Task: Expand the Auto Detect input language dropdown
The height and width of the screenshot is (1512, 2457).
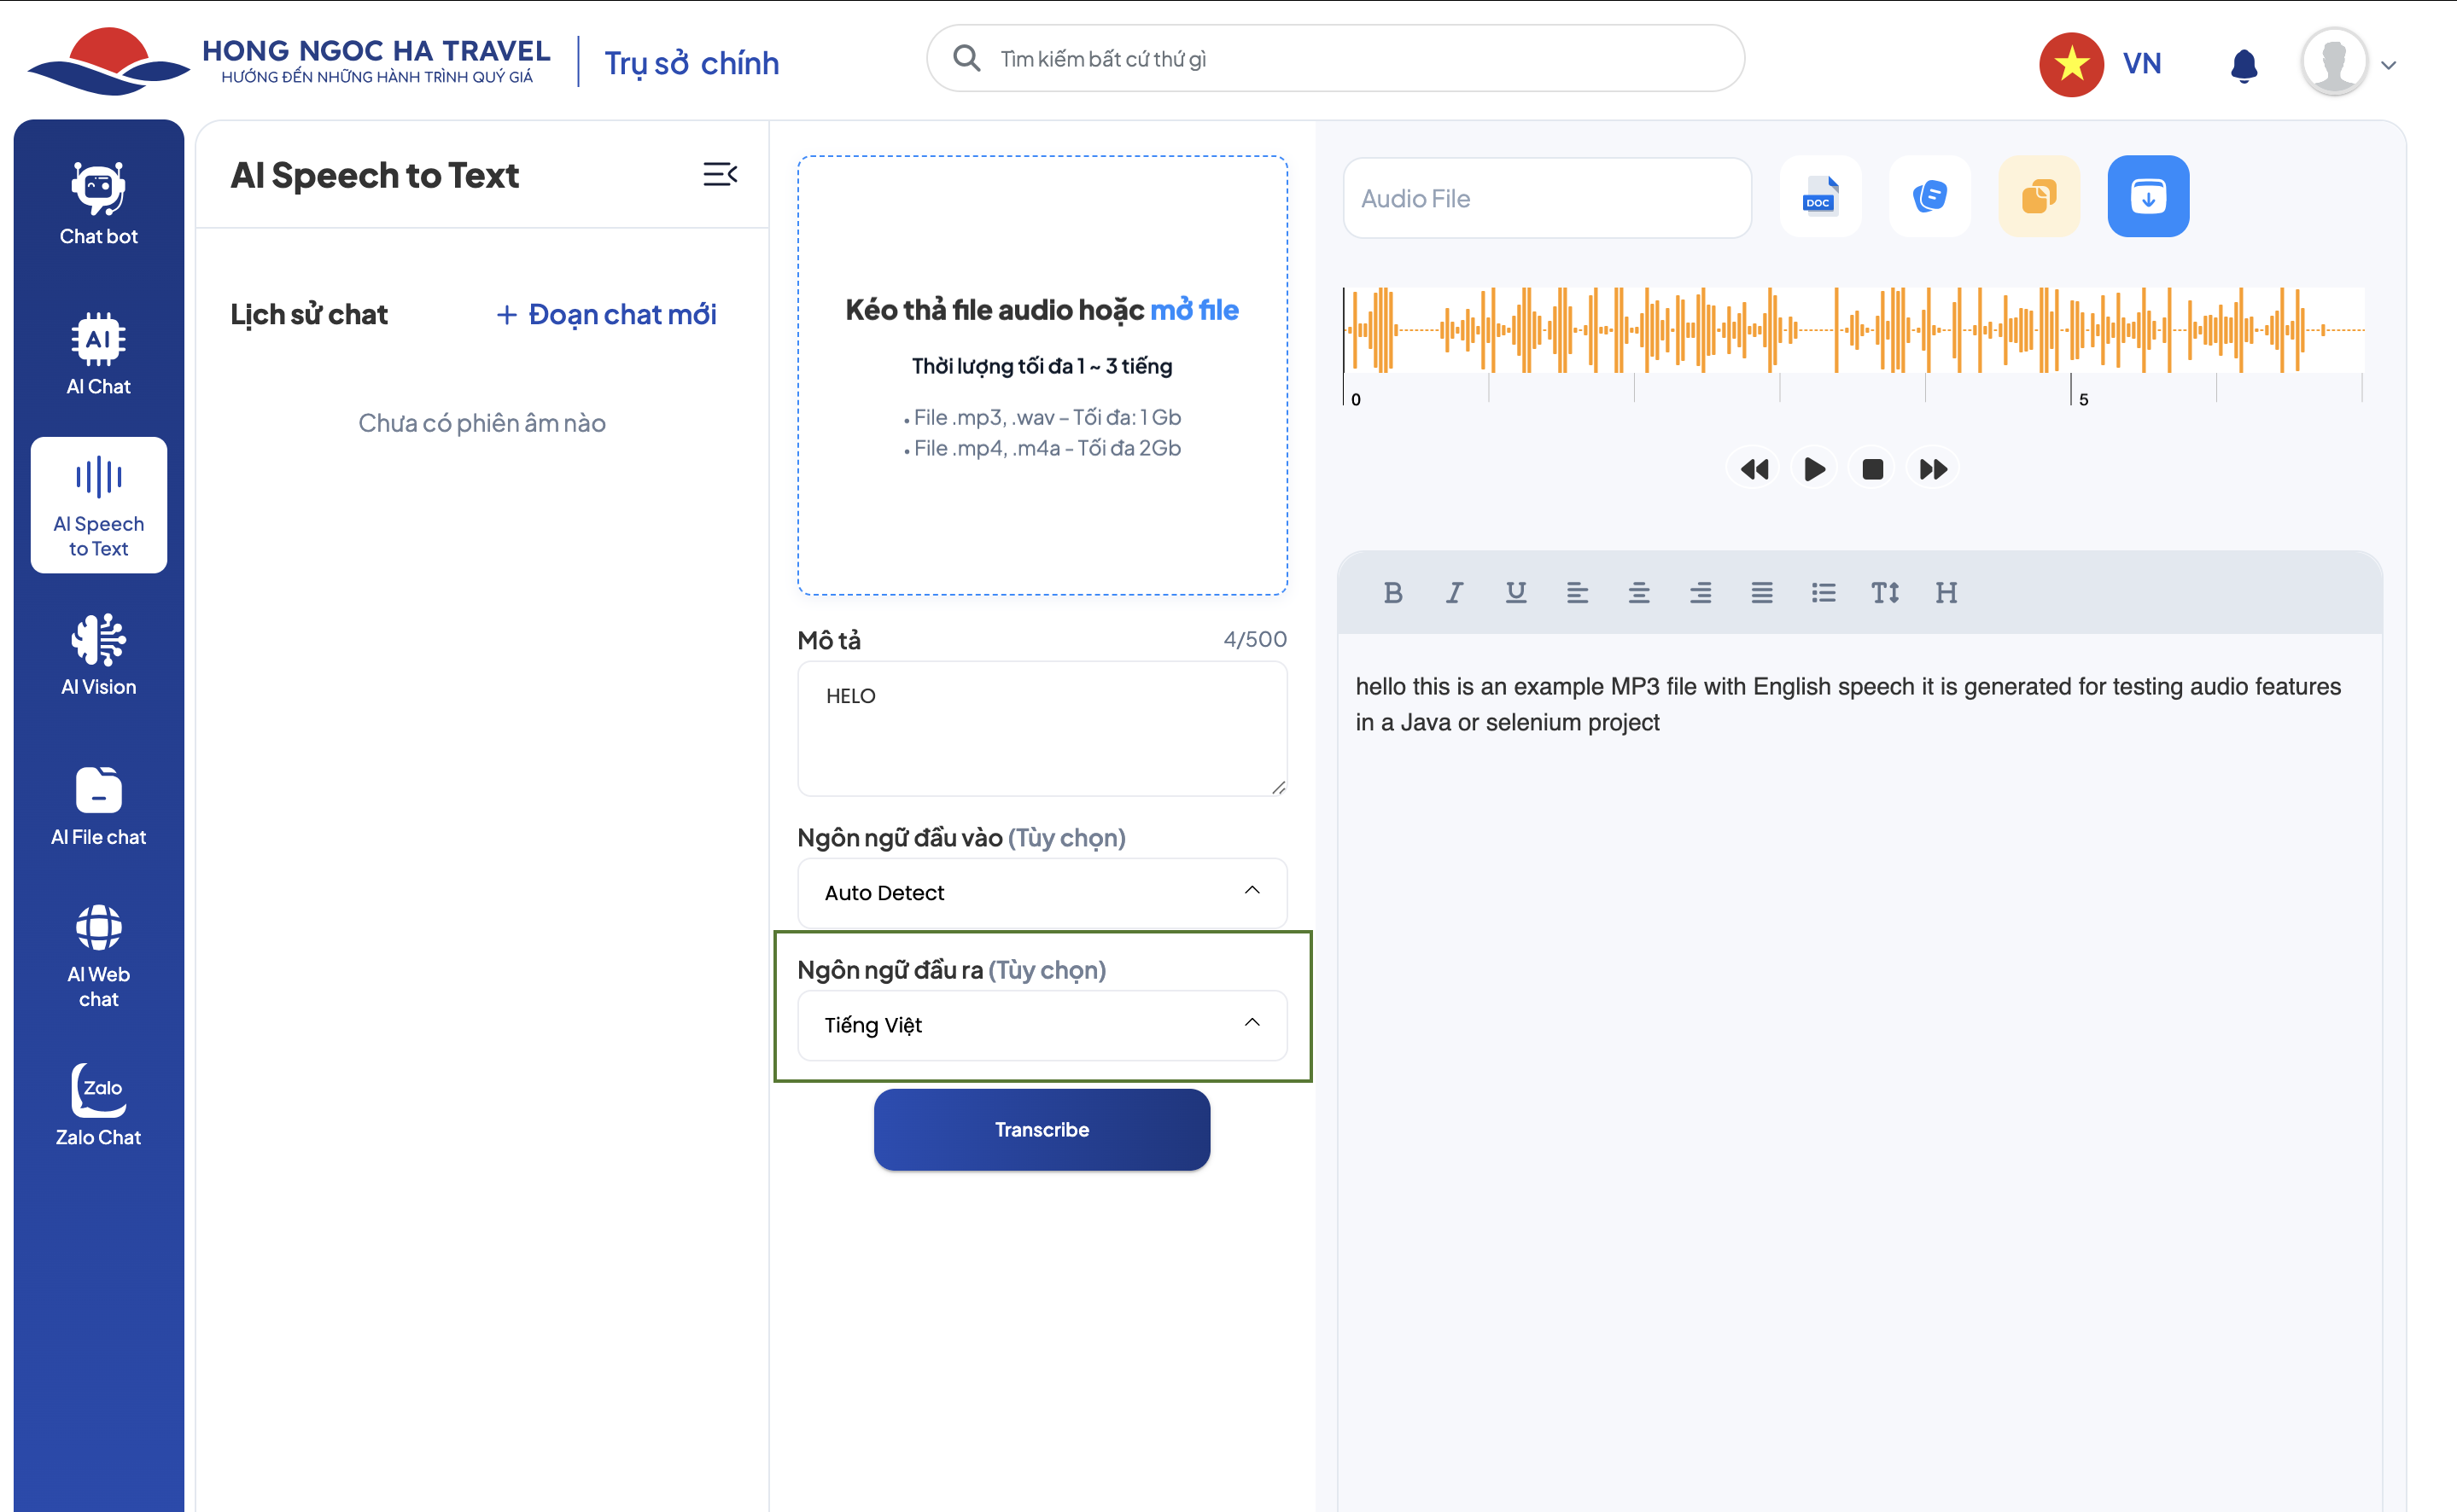Action: (x=1042, y=892)
